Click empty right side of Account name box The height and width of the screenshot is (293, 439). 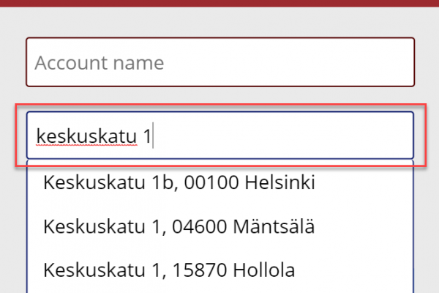click(288, 62)
